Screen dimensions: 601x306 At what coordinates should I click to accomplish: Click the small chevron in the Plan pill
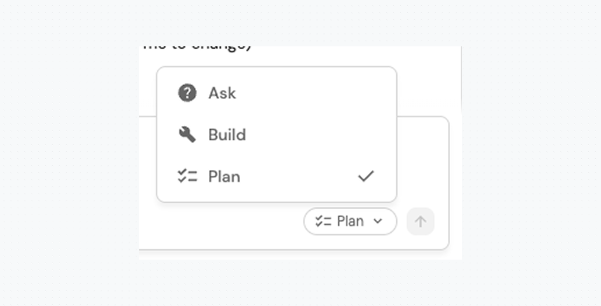(378, 221)
